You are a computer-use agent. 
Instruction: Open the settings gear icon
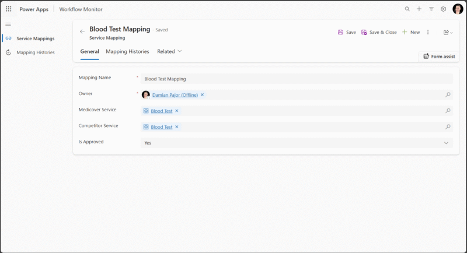point(444,9)
